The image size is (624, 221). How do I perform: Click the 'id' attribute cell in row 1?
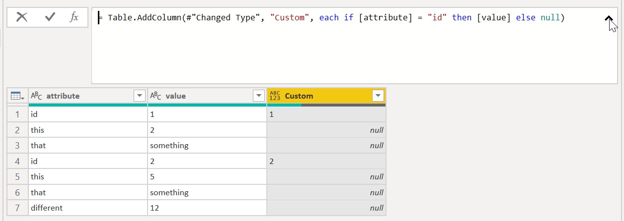[88, 114]
